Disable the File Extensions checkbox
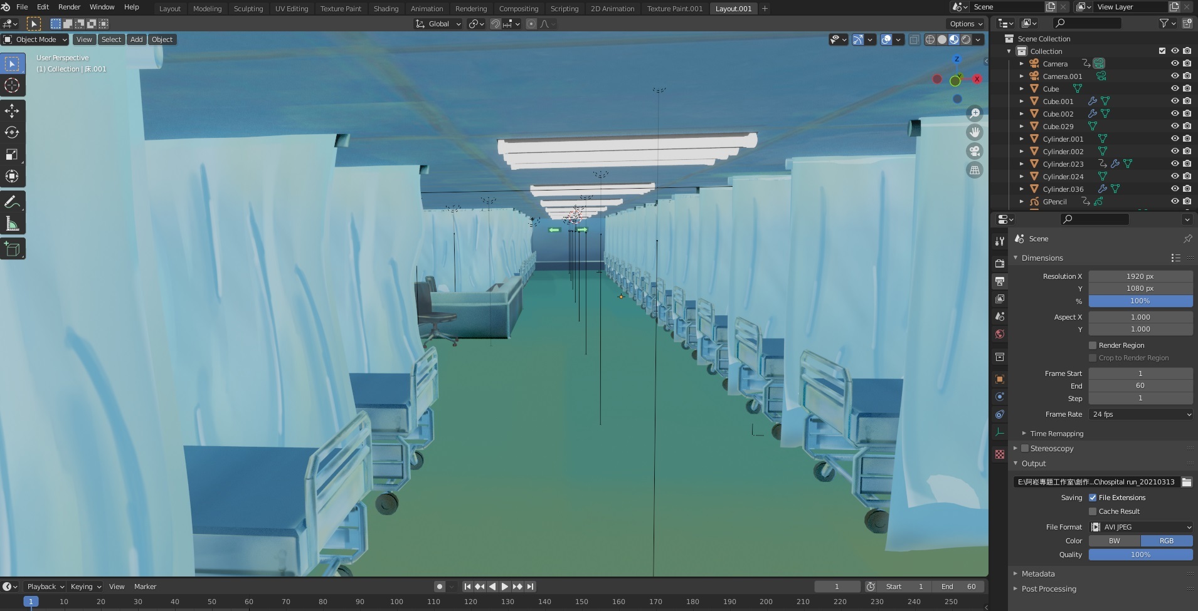1198x611 pixels. pyautogui.click(x=1093, y=498)
